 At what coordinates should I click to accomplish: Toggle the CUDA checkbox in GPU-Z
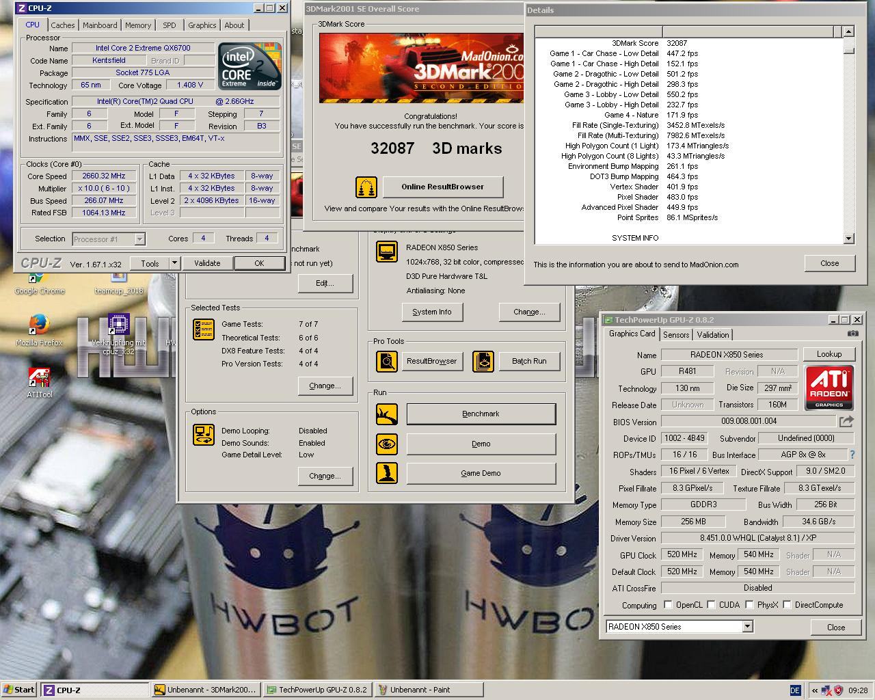[x=711, y=605]
